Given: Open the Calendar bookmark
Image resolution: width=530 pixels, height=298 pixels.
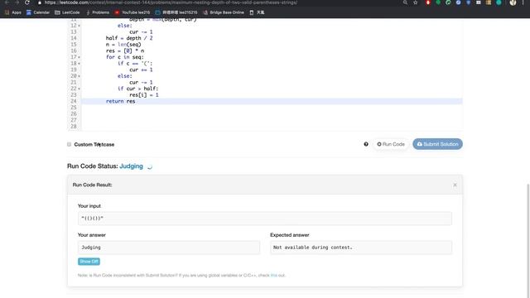Looking at the screenshot, I should pos(38,12).
